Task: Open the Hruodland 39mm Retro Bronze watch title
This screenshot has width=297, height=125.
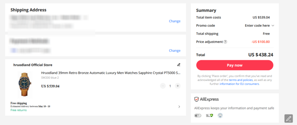Action: pyautogui.click(x=110, y=73)
